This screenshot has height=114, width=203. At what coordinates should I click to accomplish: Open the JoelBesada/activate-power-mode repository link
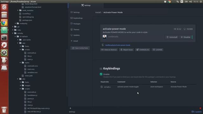(118, 45)
